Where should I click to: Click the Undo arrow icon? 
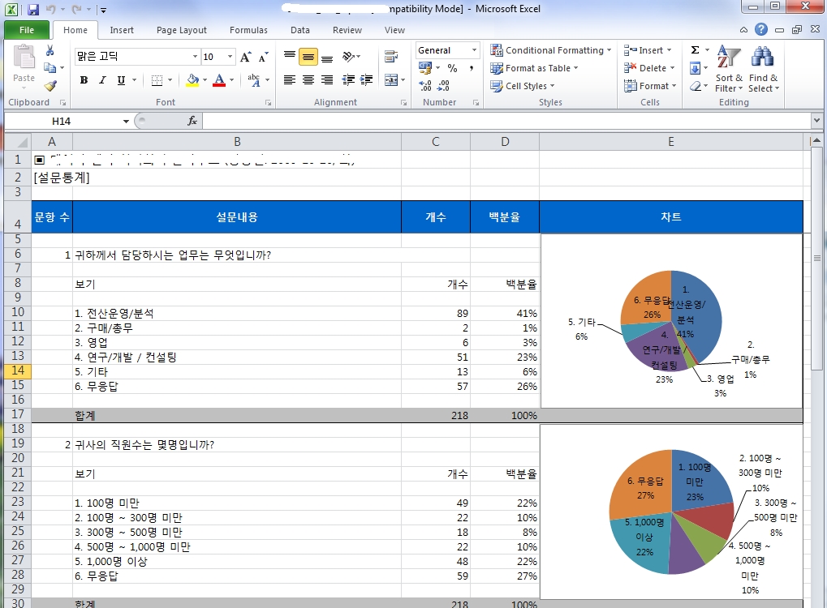[50, 9]
